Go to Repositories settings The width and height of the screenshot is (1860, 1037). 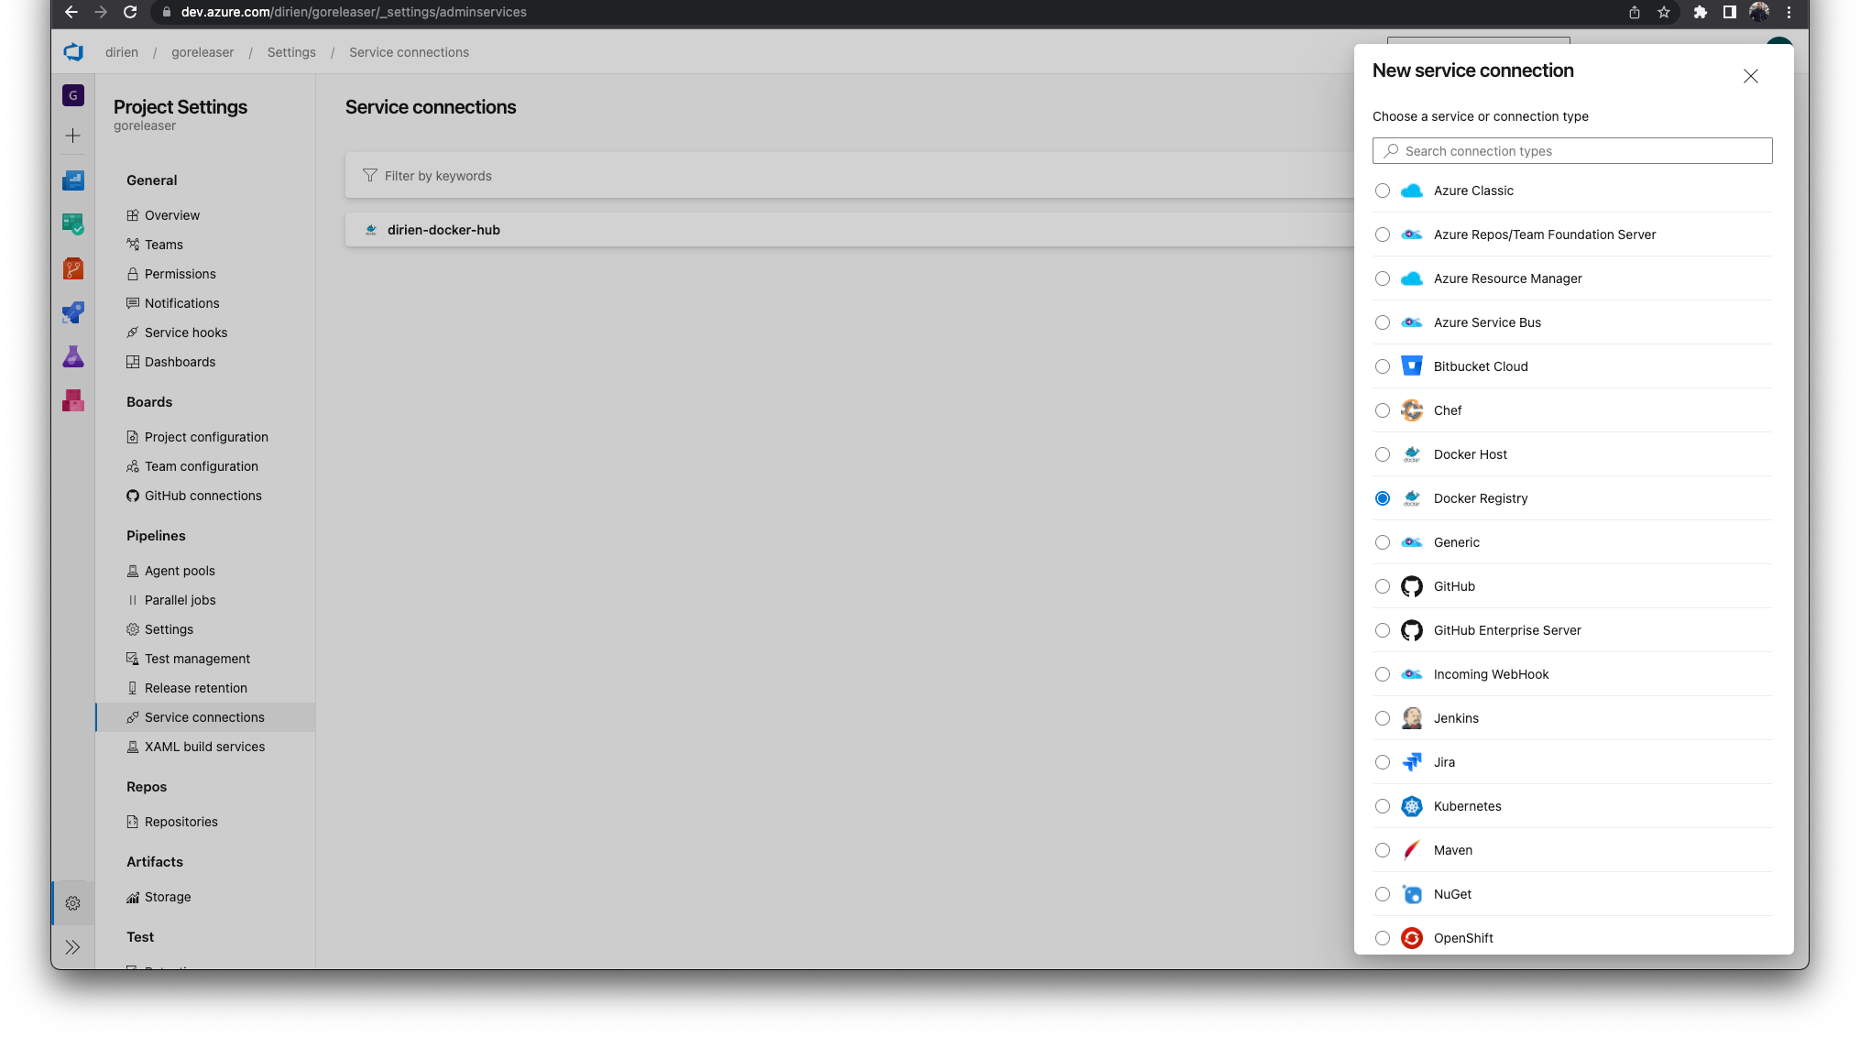(x=181, y=822)
